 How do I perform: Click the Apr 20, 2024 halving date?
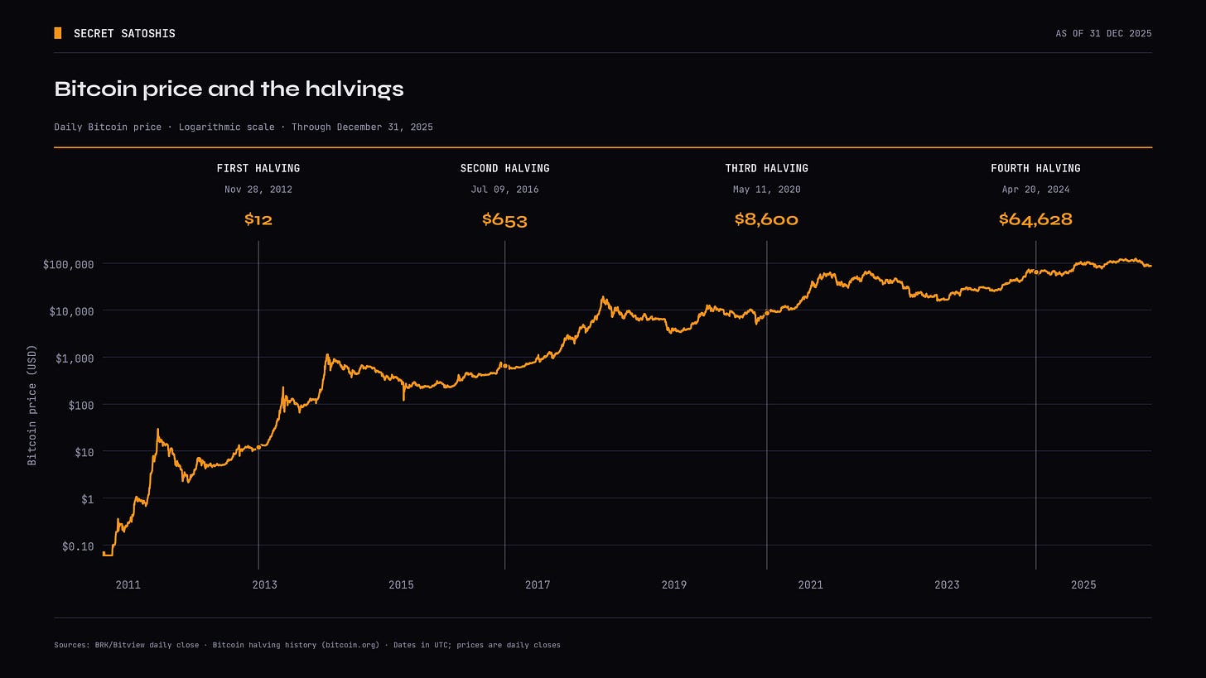click(1036, 190)
